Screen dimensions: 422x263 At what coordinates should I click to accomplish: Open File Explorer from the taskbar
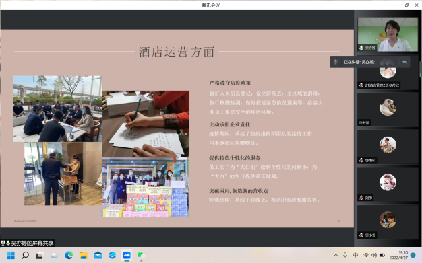84,255
